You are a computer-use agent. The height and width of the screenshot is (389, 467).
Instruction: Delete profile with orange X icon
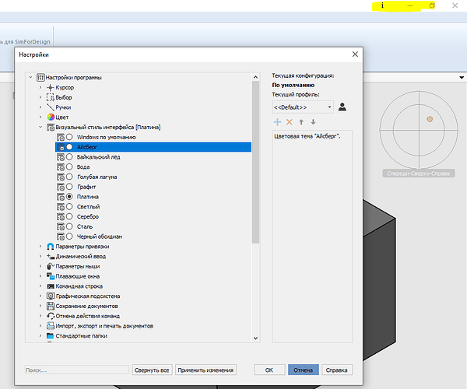(290, 121)
